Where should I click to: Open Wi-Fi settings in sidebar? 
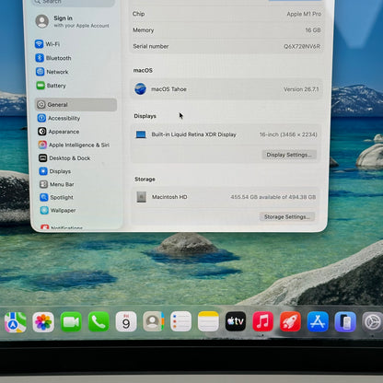(48, 44)
